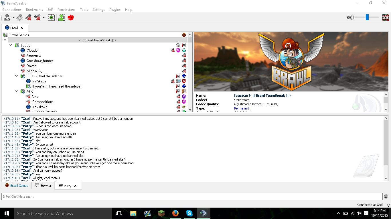Toggle the Activate Microphone toolbar icon
The image size is (391, 219).
pyautogui.click(x=19, y=17)
